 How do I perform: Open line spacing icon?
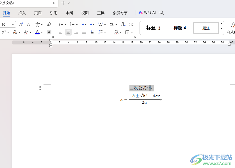click(x=101, y=32)
